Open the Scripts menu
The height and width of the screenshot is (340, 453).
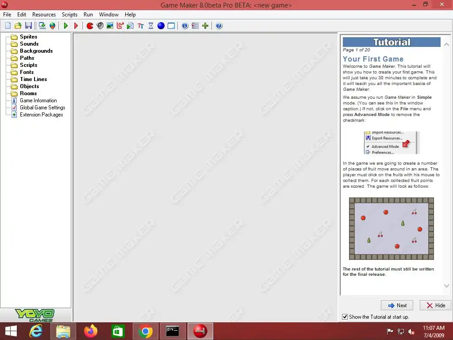coord(69,15)
